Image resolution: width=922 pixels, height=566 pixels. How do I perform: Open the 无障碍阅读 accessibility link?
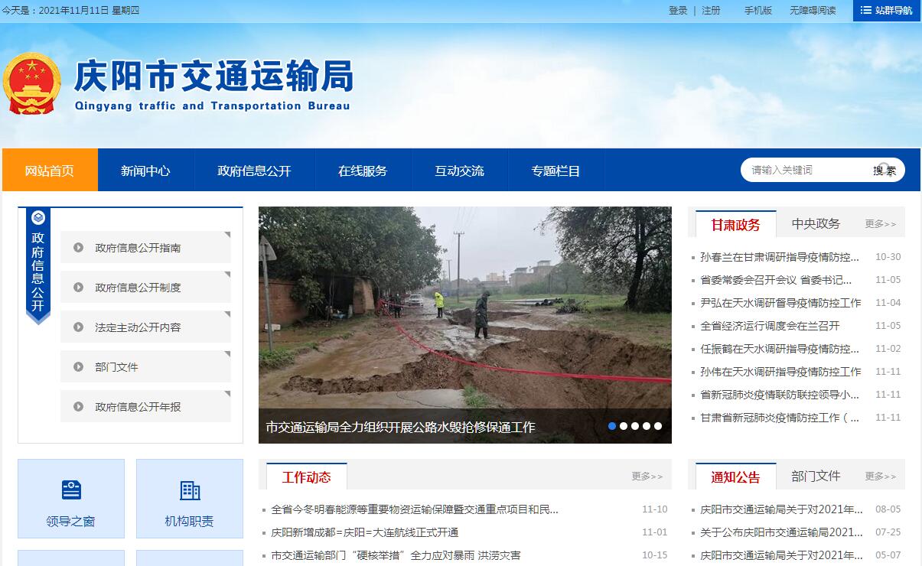[813, 11]
